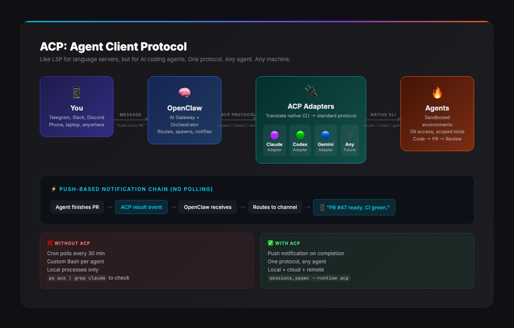The width and height of the screenshot is (514, 328).
Task: Click the "sessions_spawn --runtime acp" code snippet
Action: point(309,278)
